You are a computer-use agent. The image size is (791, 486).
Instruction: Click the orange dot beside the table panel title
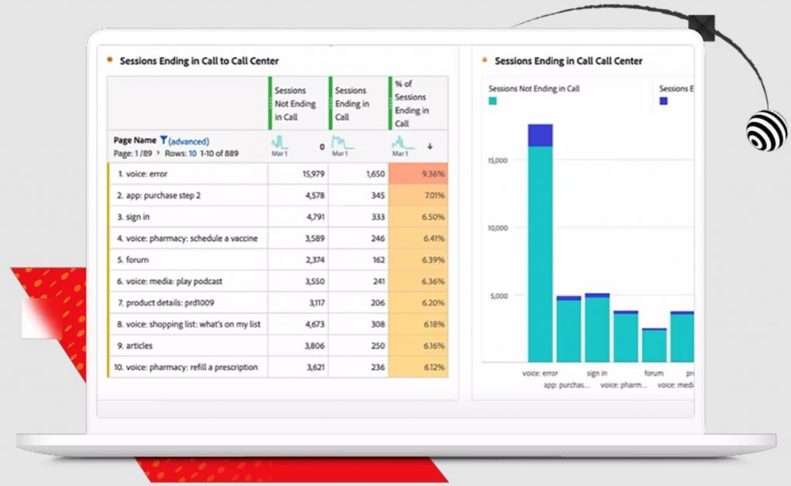click(110, 60)
